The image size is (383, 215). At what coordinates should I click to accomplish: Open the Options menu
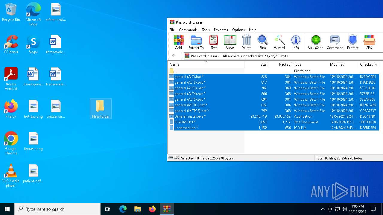pos(238,30)
